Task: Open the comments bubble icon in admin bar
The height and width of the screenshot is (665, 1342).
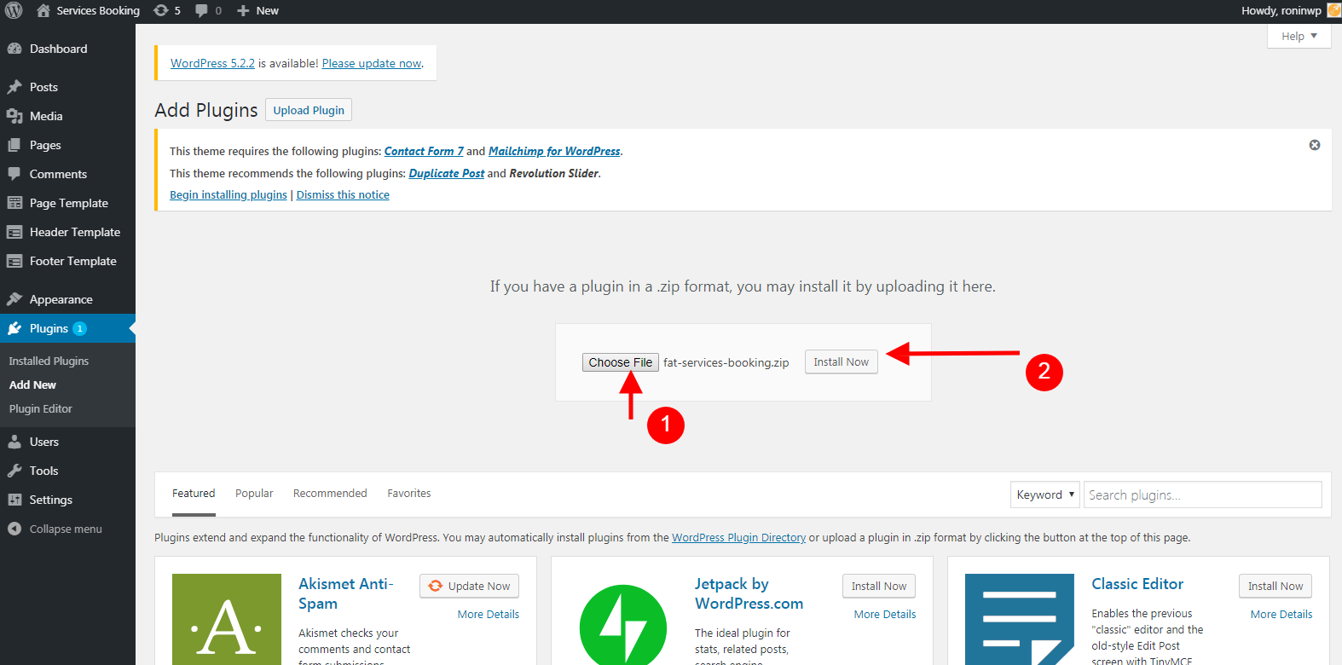Action: click(x=201, y=10)
